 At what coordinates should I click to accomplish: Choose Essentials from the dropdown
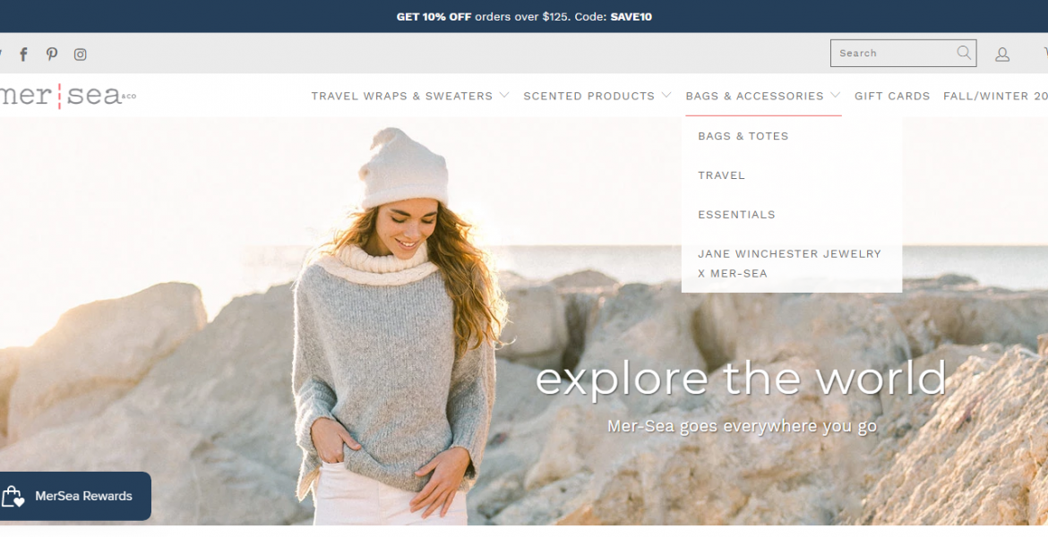(736, 215)
